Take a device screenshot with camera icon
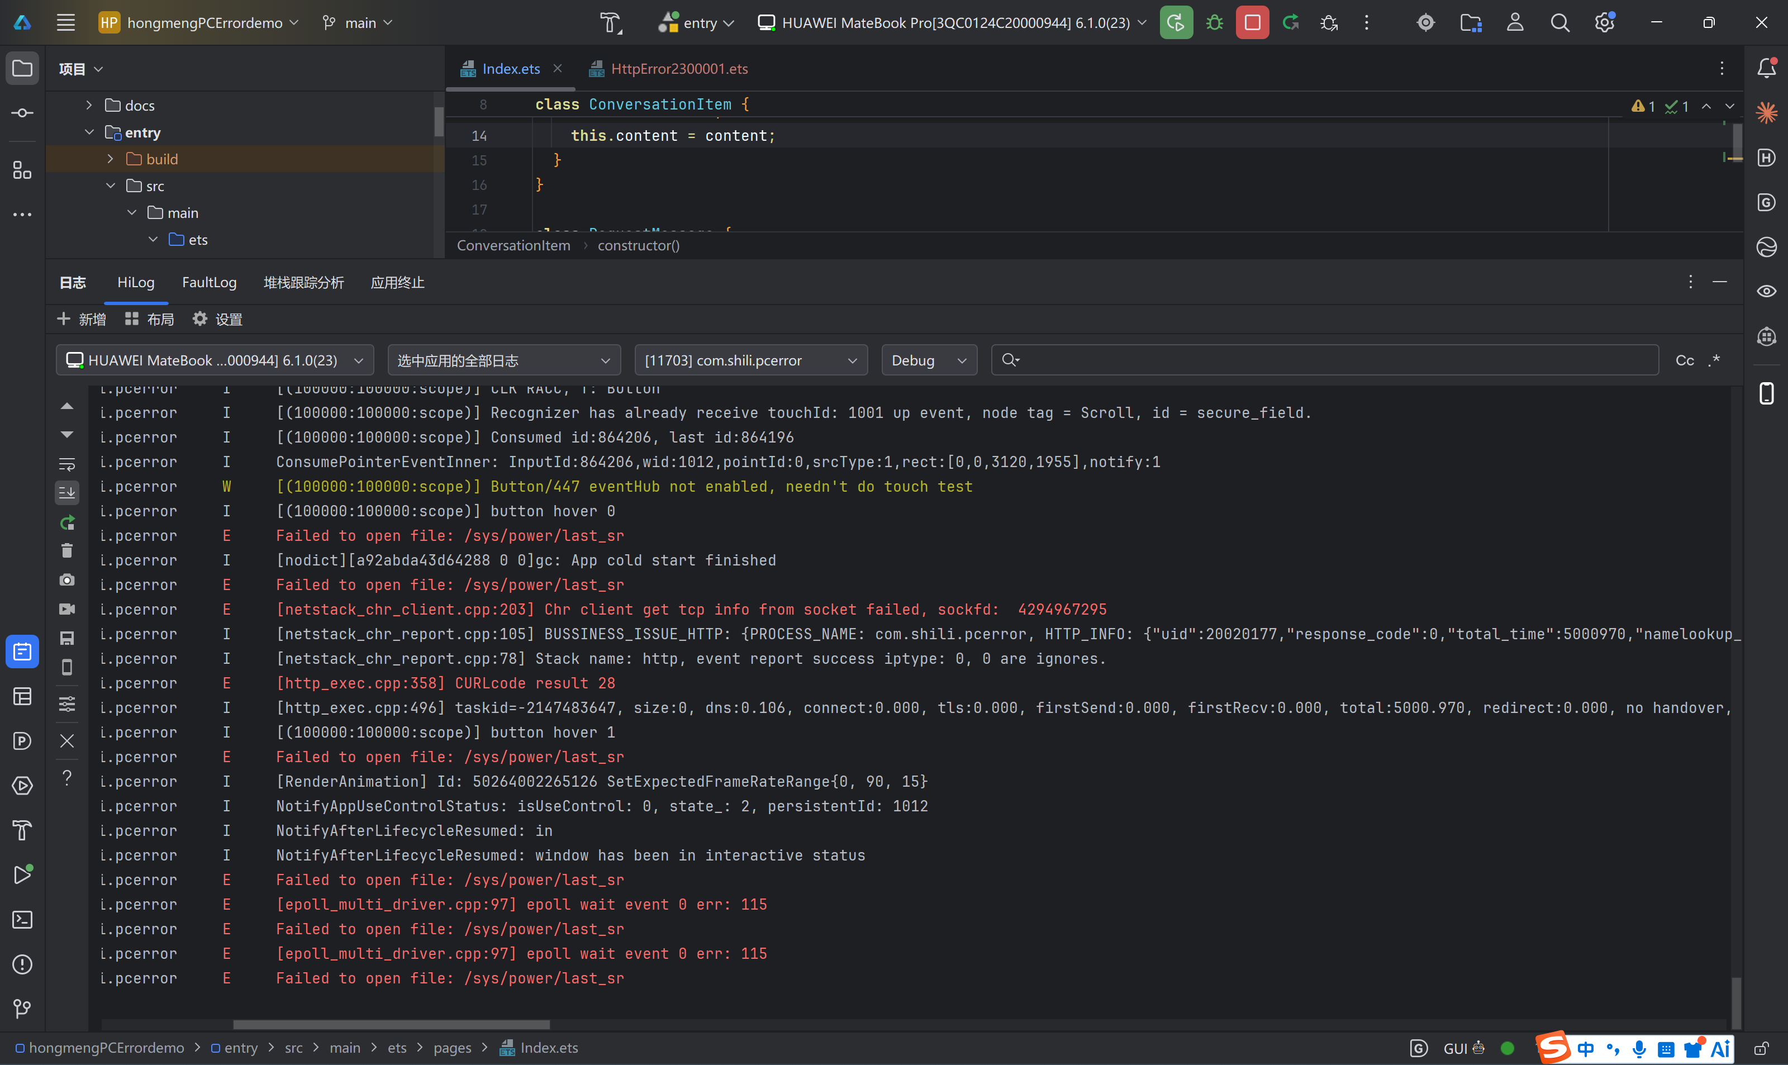 [x=66, y=580]
